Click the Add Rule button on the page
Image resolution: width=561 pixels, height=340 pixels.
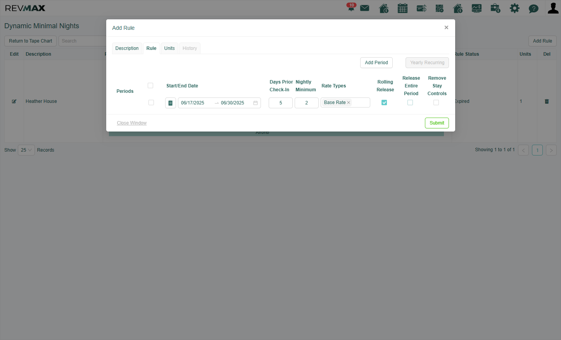[542, 41]
